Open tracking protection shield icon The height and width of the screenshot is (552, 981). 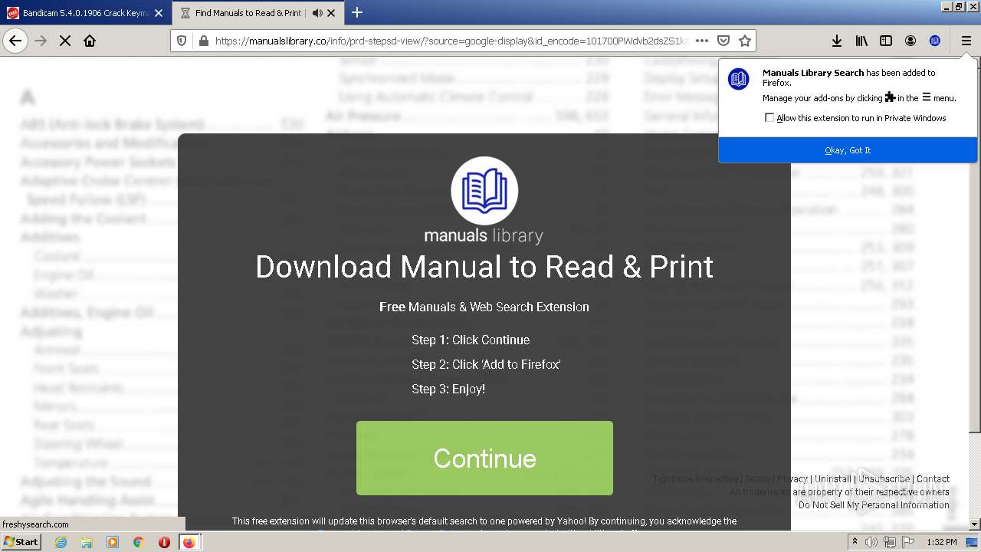(x=182, y=41)
